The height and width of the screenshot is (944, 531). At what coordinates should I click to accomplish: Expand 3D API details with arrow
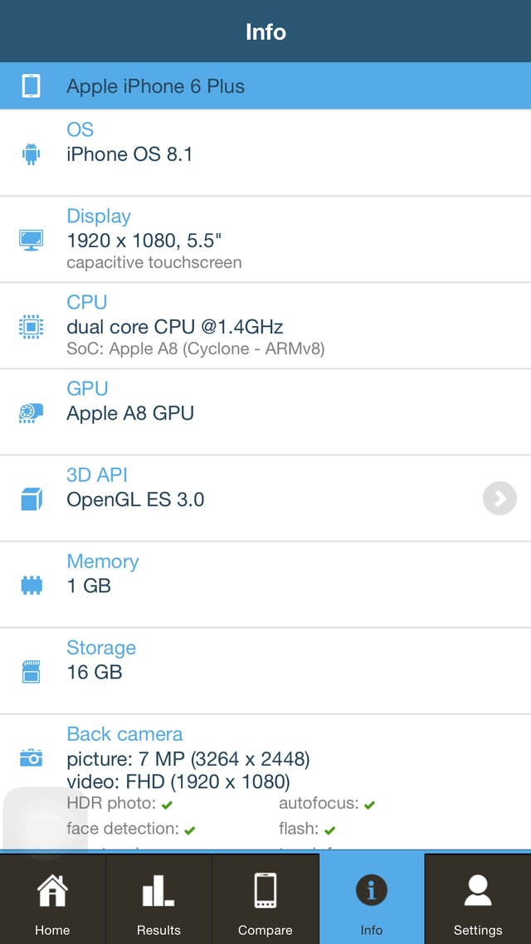499,499
